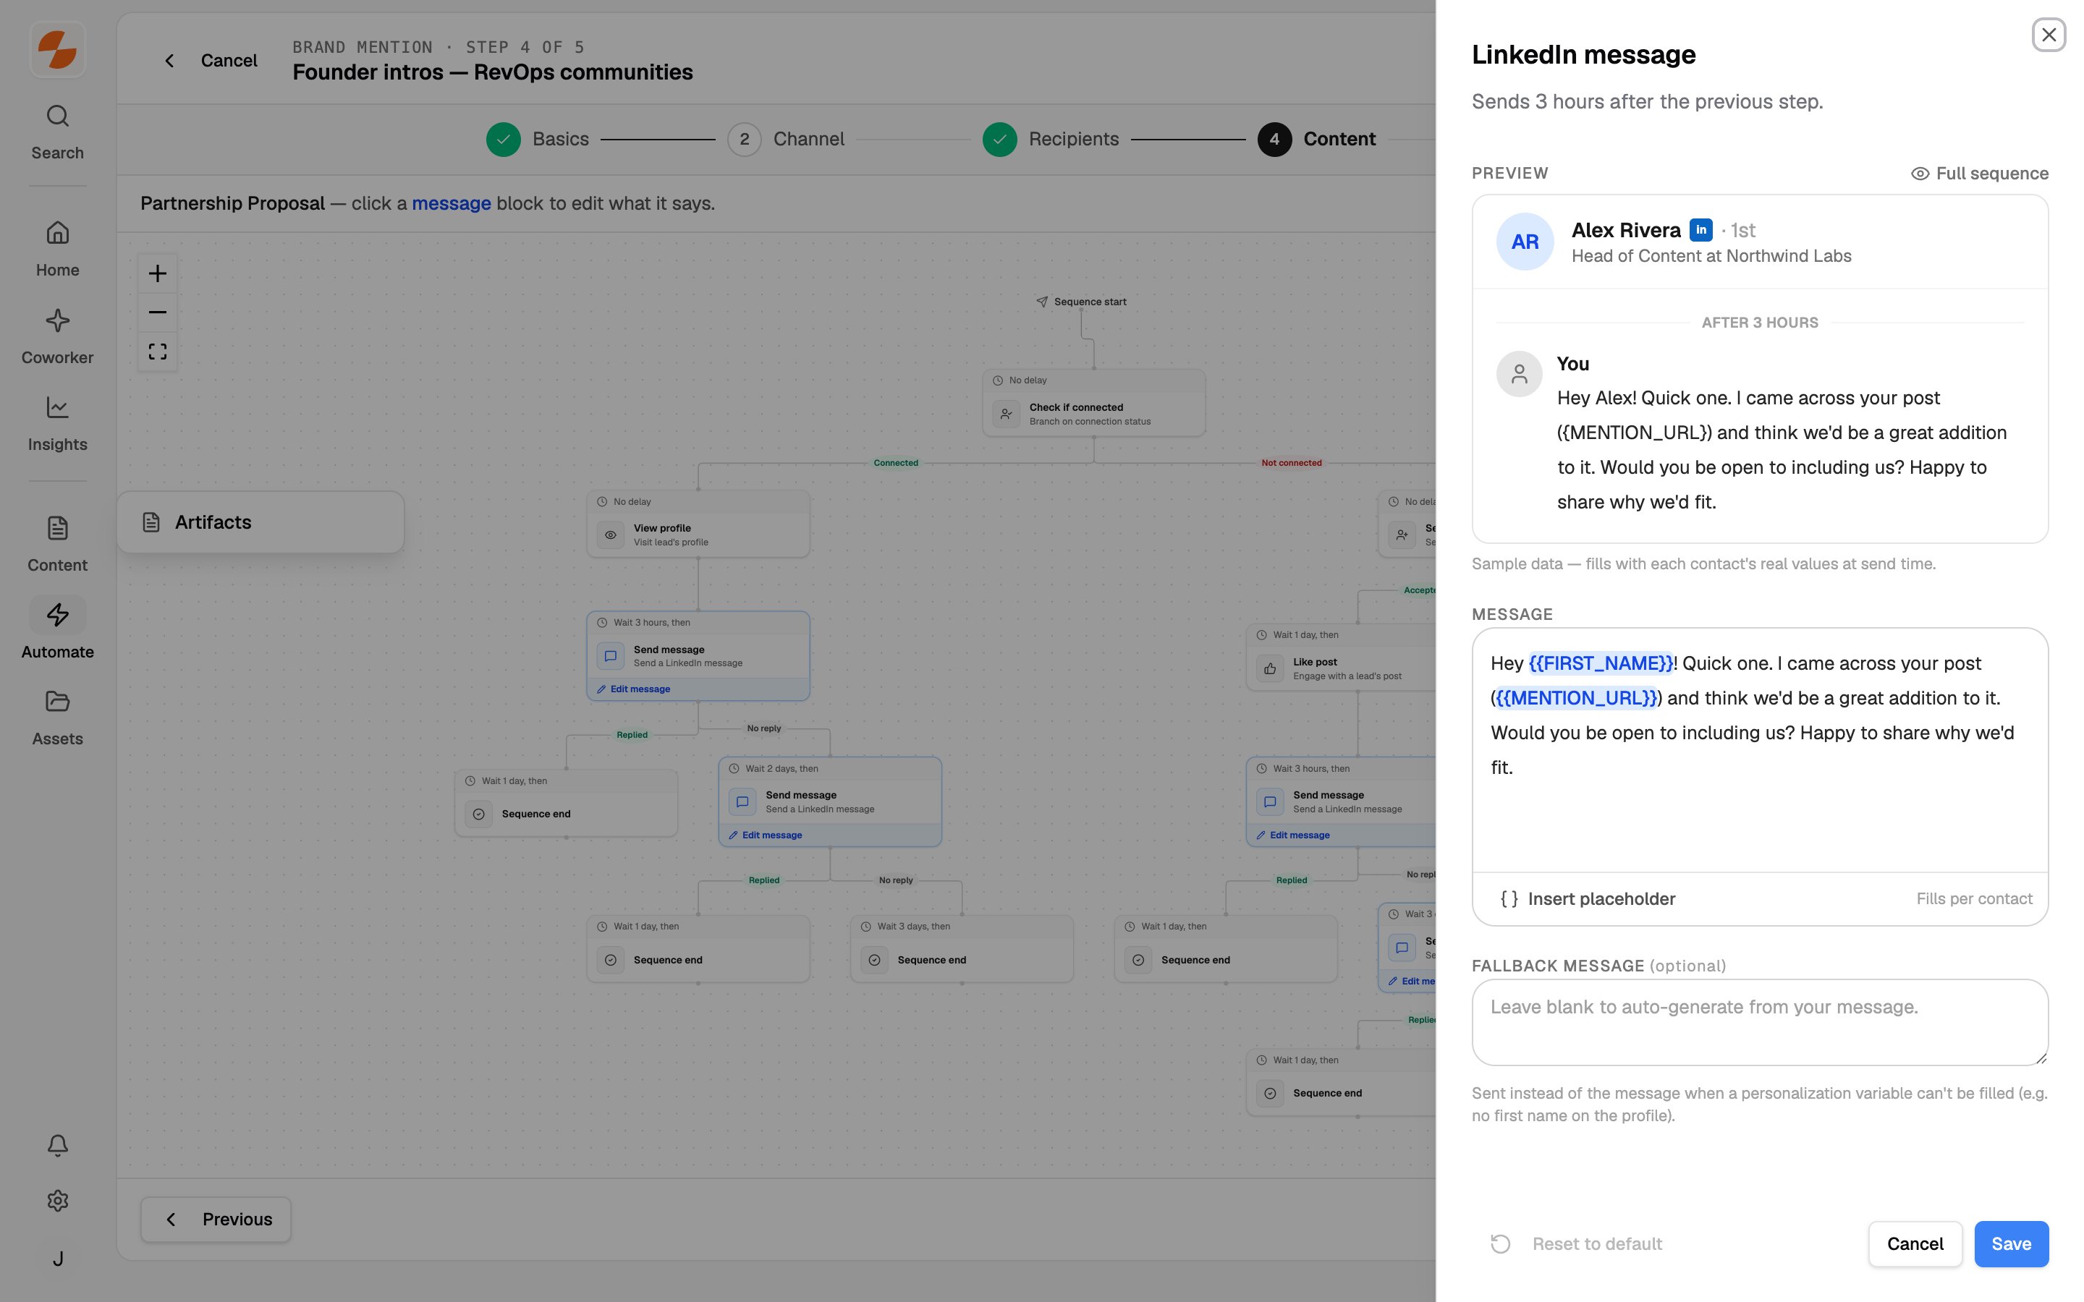Zoom out on the canvas with minus
This screenshot has width=2084, height=1302.
coord(158,312)
